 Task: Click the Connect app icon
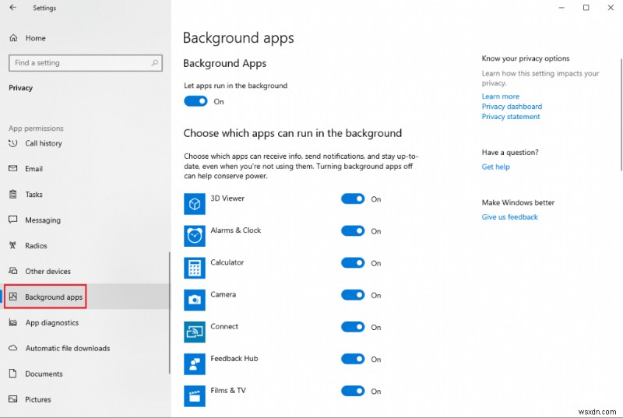[x=195, y=332]
